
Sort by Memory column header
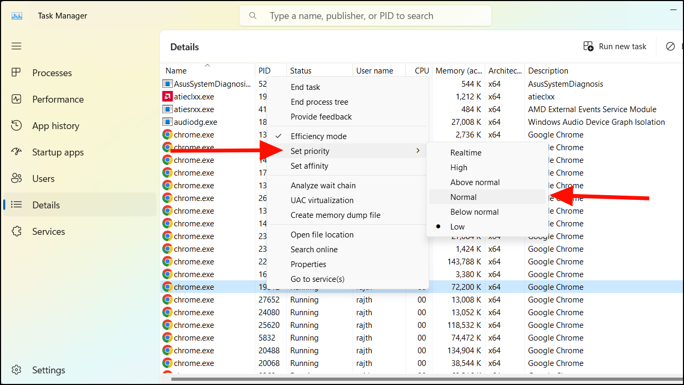458,70
